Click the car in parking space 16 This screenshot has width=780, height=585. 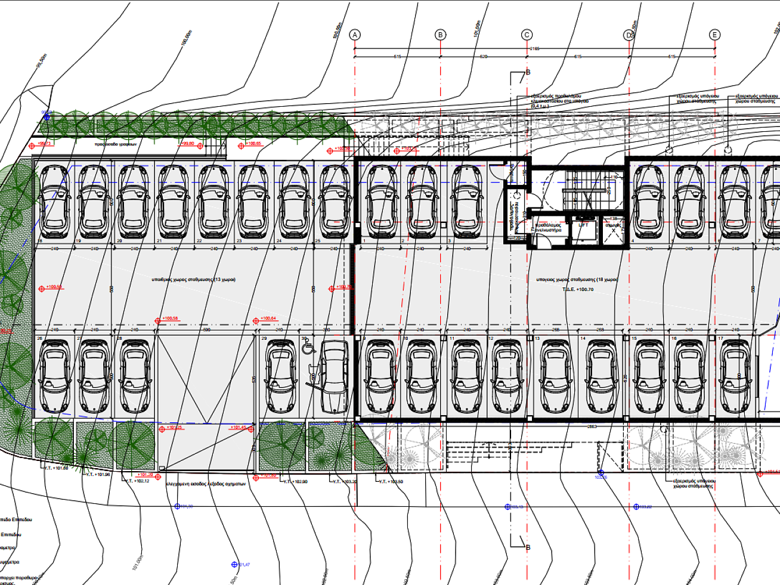690,376
